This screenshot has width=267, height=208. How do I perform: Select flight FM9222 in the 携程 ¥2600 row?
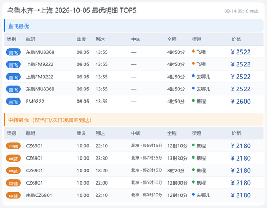click(x=35, y=102)
